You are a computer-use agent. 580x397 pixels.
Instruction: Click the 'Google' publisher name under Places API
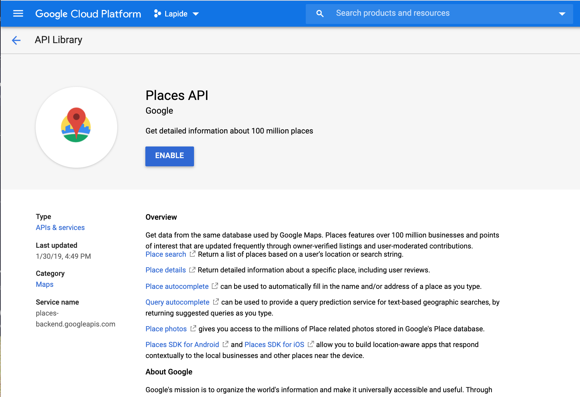[159, 111]
